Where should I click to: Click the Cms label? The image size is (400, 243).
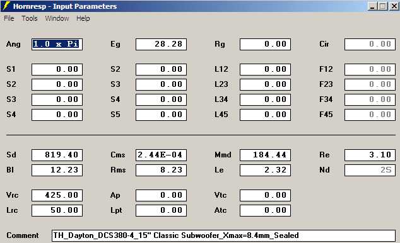[x=118, y=155]
